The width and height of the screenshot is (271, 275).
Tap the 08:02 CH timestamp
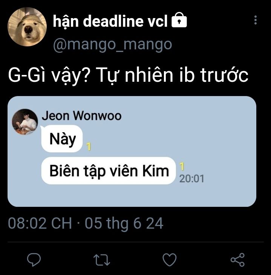pos(40,223)
